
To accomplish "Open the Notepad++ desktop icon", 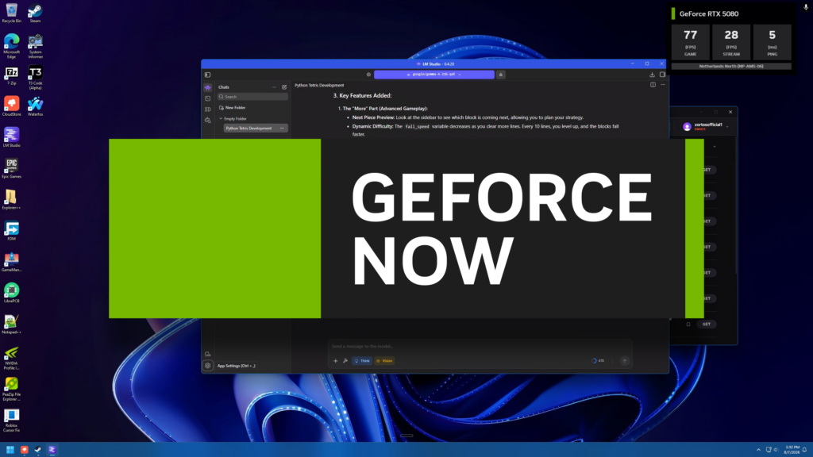I will [x=11, y=325].
